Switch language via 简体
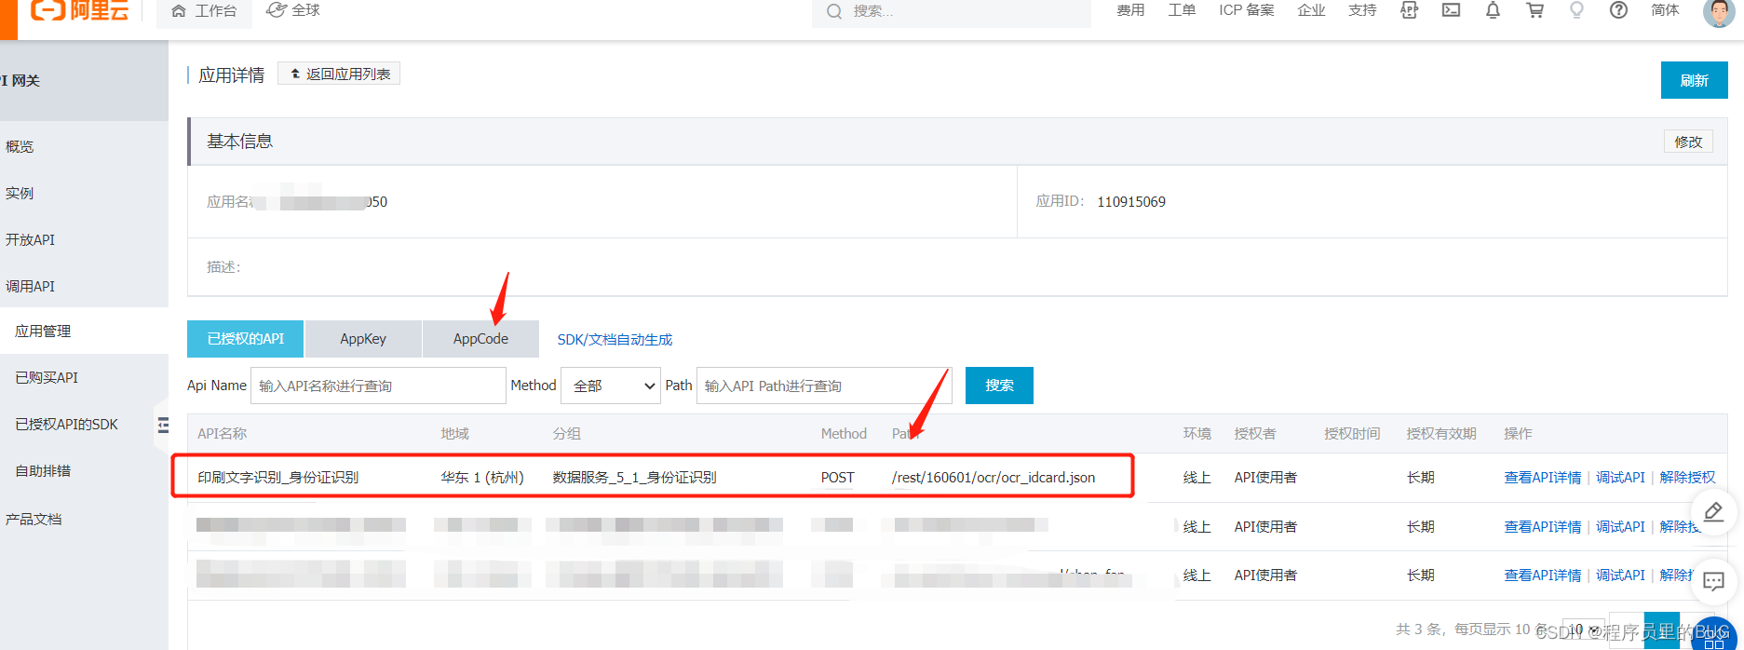1744x650 pixels. pyautogui.click(x=1665, y=10)
